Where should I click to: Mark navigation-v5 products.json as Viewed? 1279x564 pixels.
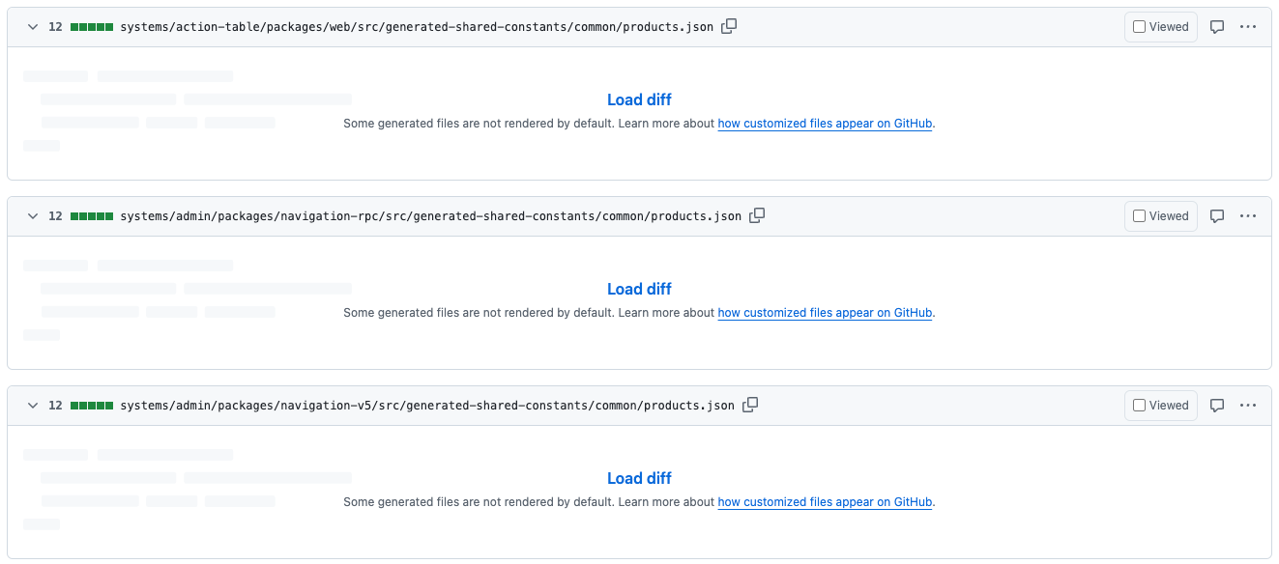(1160, 405)
